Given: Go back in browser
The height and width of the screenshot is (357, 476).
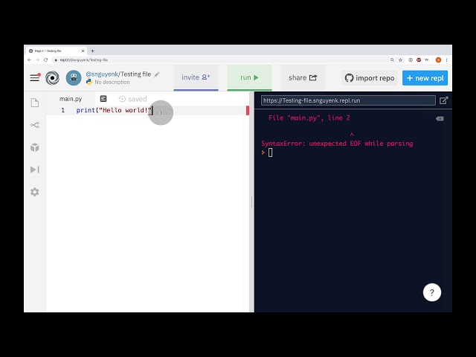Looking at the screenshot, I should (29, 60).
